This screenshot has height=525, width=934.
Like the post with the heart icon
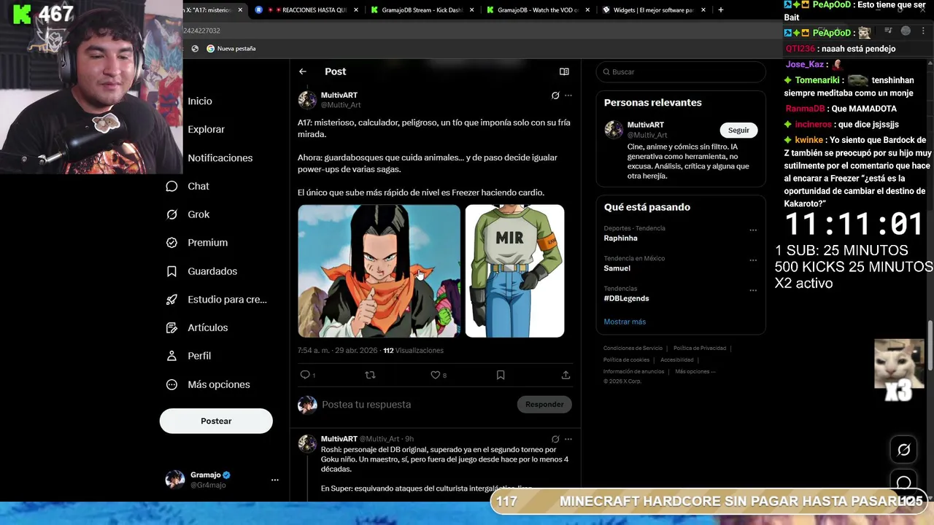(435, 375)
